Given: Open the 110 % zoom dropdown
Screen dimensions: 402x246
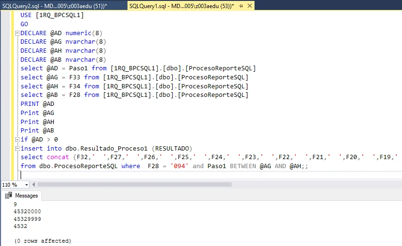Looking at the screenshot, I should [27, 185].
